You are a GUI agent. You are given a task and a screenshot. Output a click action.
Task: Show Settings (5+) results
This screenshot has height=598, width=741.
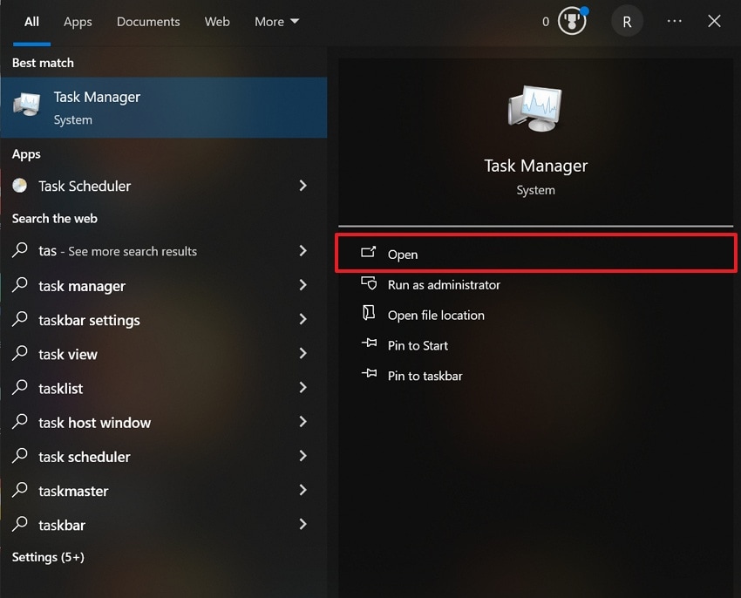(47, 556)
